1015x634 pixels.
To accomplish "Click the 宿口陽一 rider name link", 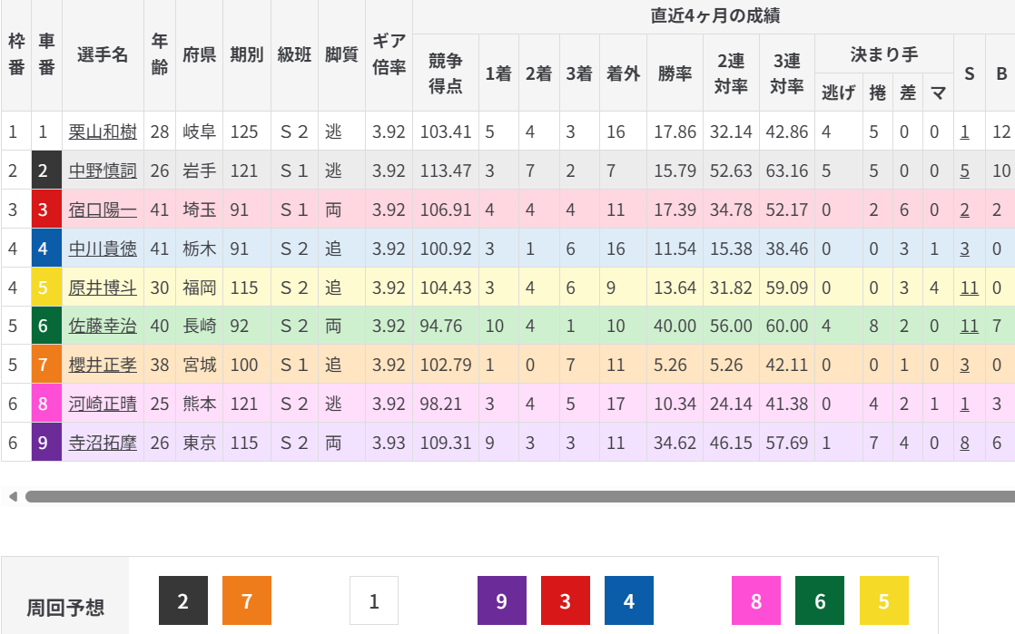I will [103, 210].
